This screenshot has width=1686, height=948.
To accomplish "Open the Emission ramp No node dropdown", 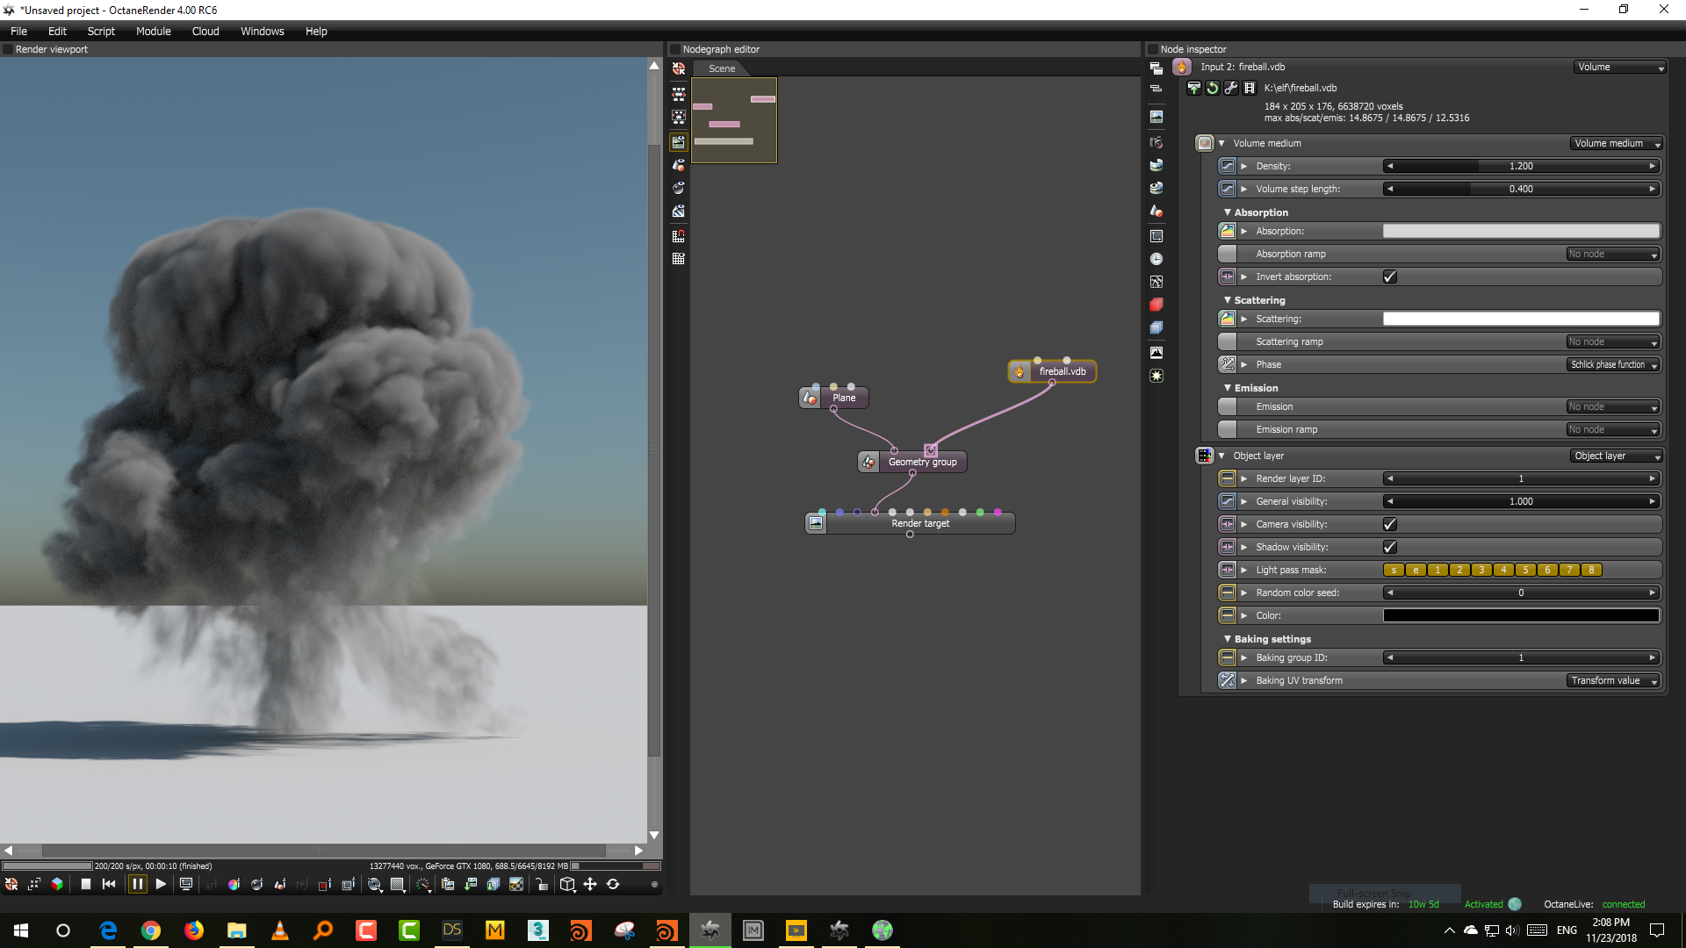I will pyautogui.click(x=1612, y=430).
